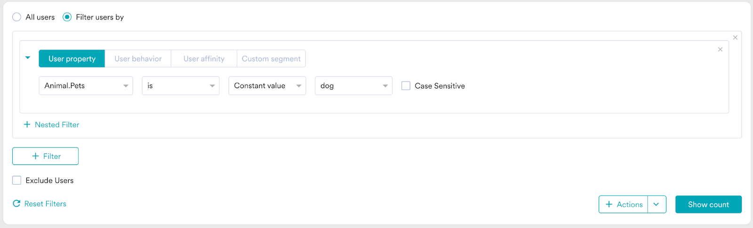Expand the 'is' operator dropdown
The height and width of the screenshot is (228, 753).
click(x=181, y=86)
